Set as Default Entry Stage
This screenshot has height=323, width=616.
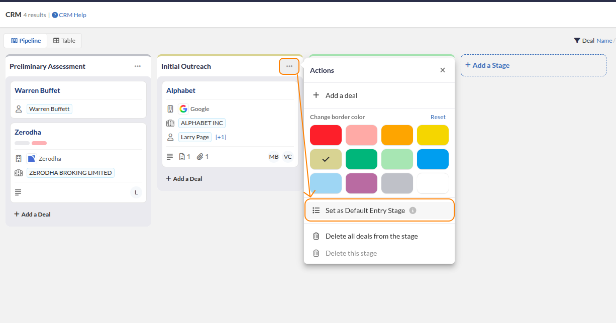coord(365,210)
